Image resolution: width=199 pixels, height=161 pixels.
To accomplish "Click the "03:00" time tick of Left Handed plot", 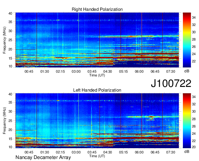I will tap(76, 152).
